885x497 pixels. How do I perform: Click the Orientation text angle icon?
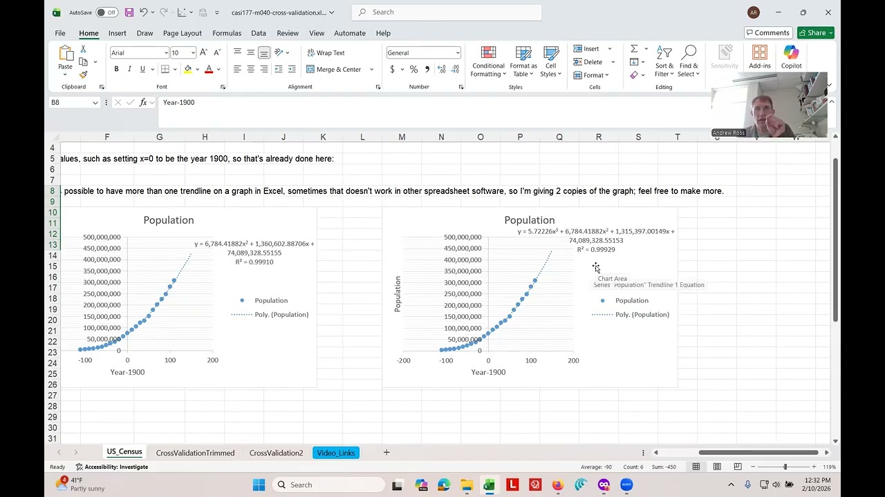click(x=279, y=52)
